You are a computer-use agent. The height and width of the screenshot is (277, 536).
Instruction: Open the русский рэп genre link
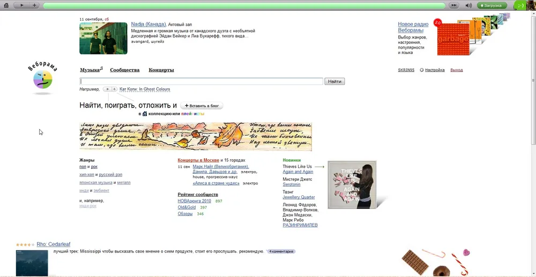point(111,175)
